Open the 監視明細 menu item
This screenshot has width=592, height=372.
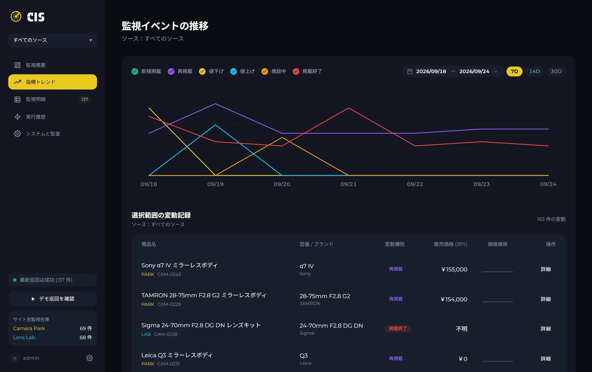click(x=53, y=99)
